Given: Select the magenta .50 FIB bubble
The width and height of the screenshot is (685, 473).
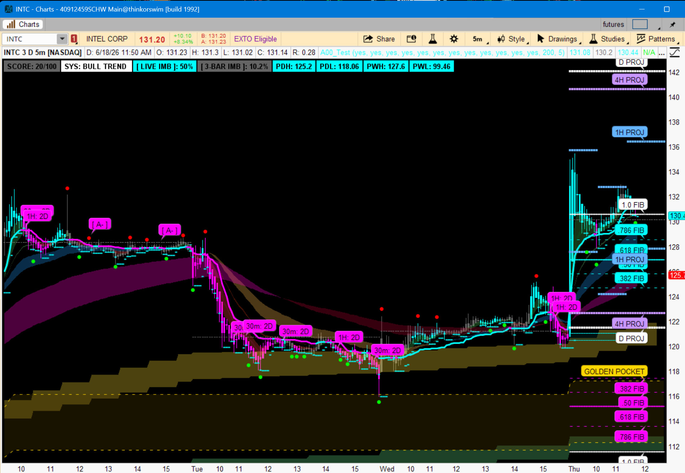Looking at the screenshot, I should click(x=633, y=403).
